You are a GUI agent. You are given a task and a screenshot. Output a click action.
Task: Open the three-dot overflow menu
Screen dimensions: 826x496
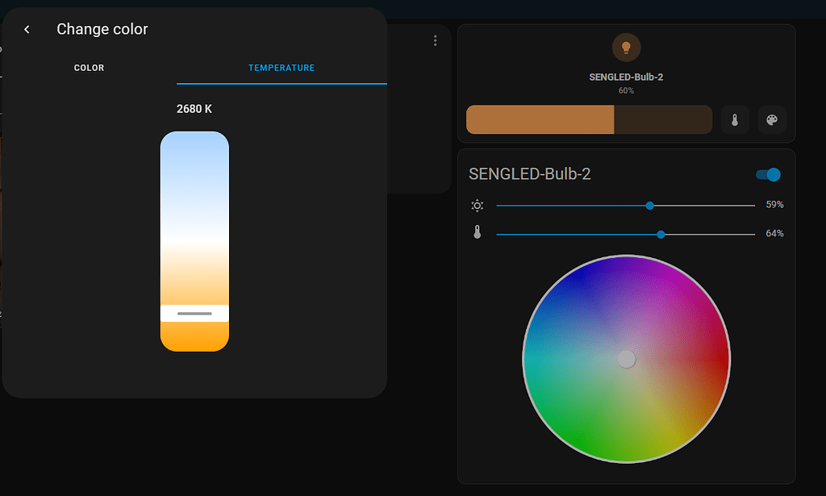tap(435, 40)
